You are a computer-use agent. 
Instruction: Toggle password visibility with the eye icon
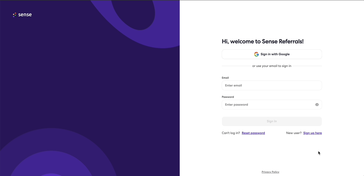317,104
